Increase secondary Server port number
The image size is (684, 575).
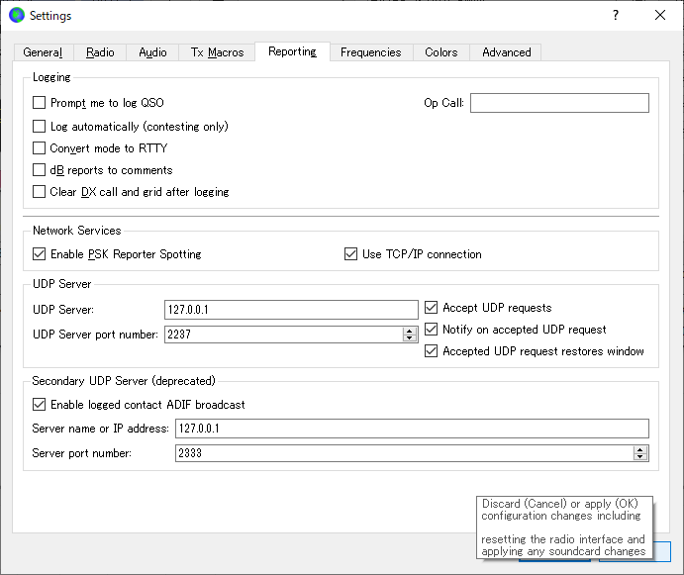click(639, 449)
